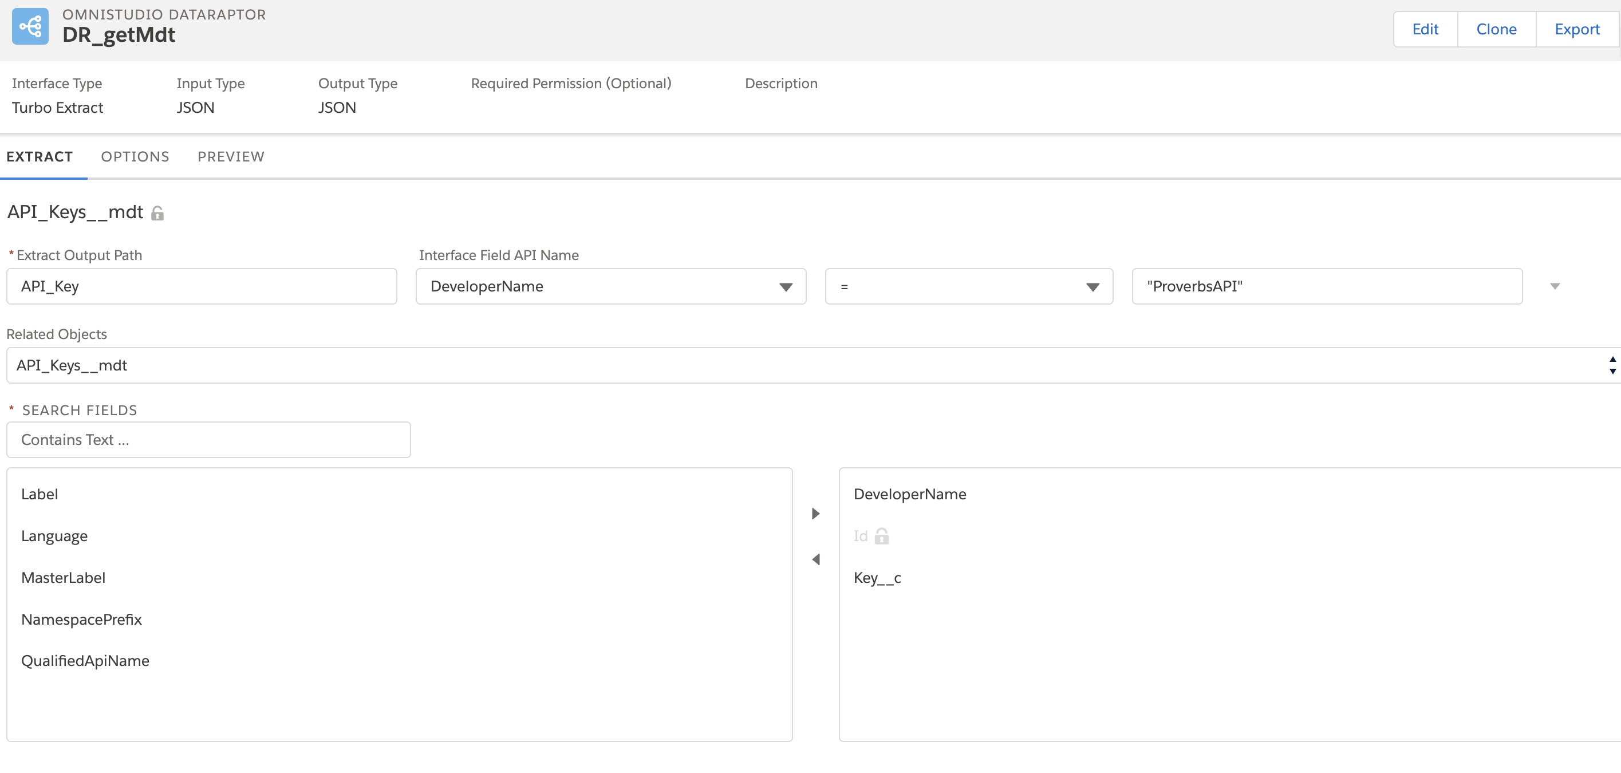Switch to the OPTIONS tab
1621x773 pixels.
135,157
